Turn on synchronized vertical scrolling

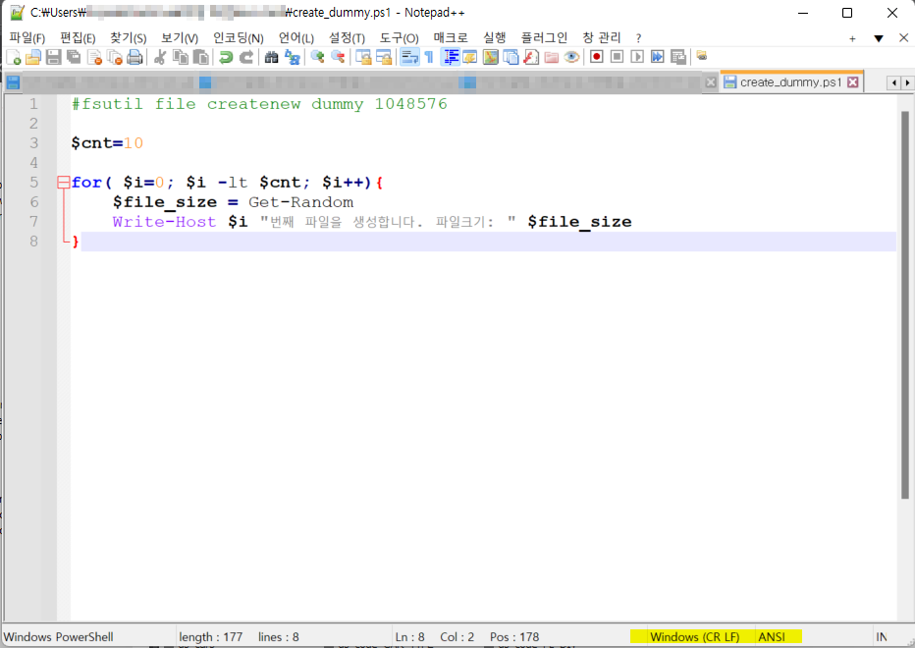click(x=363, y=57)
